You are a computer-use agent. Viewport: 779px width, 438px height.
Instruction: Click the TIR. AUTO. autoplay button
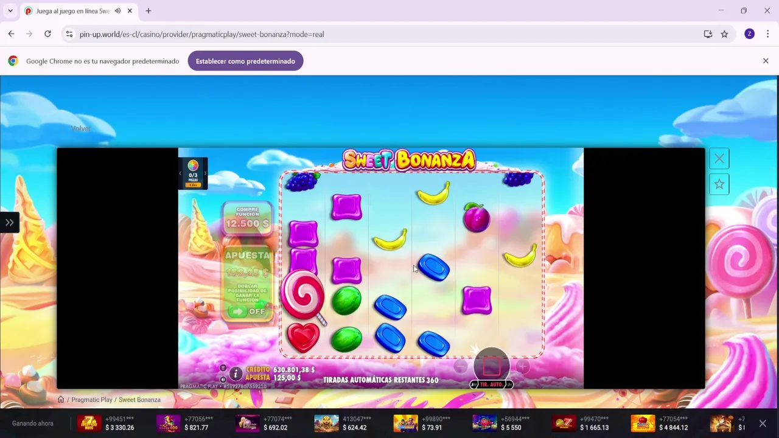coord(491,384)
